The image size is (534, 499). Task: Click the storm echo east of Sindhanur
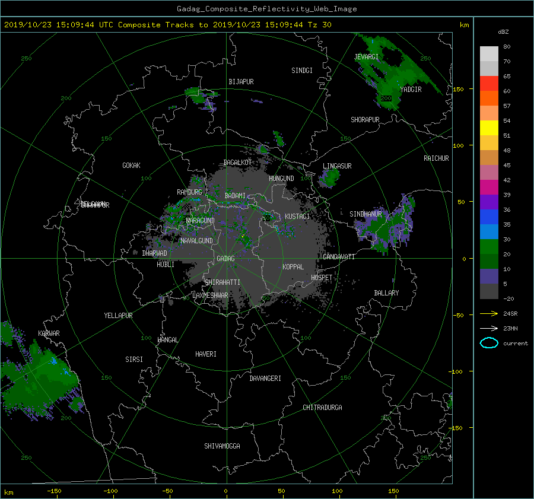386,225
